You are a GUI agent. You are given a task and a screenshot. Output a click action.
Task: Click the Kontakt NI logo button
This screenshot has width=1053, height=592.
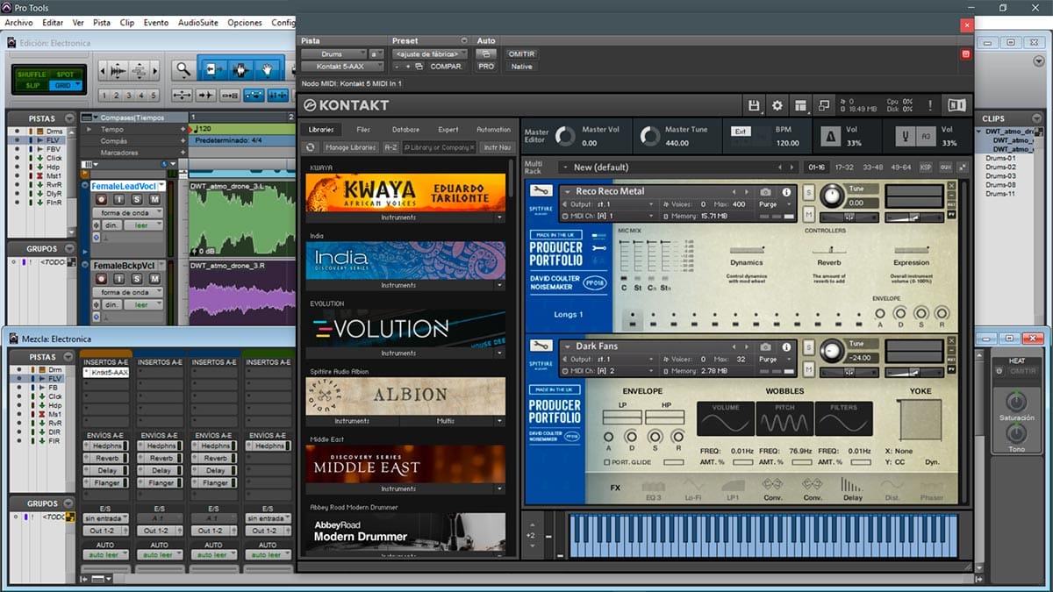[956, 105]
